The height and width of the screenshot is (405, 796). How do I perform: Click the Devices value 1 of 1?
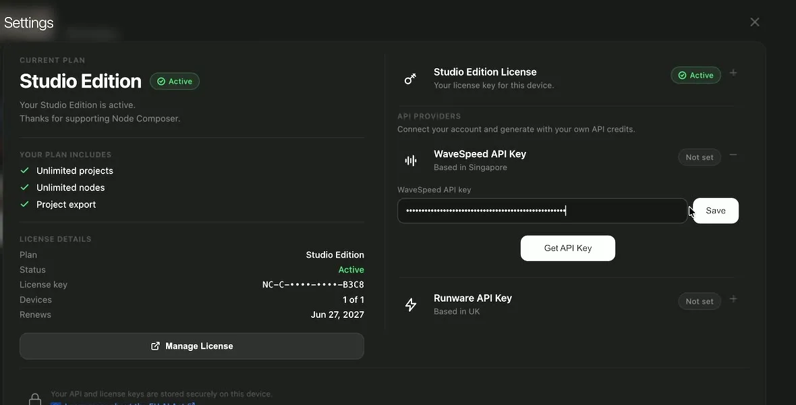[353, 300]
